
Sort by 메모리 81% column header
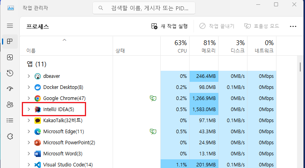[x=204, y=46]
